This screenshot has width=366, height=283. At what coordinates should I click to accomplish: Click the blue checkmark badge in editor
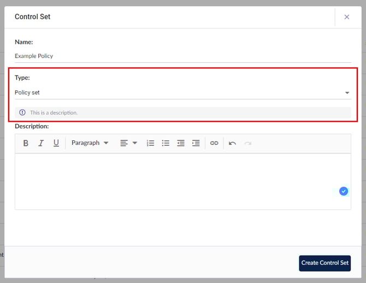(344, 191)
